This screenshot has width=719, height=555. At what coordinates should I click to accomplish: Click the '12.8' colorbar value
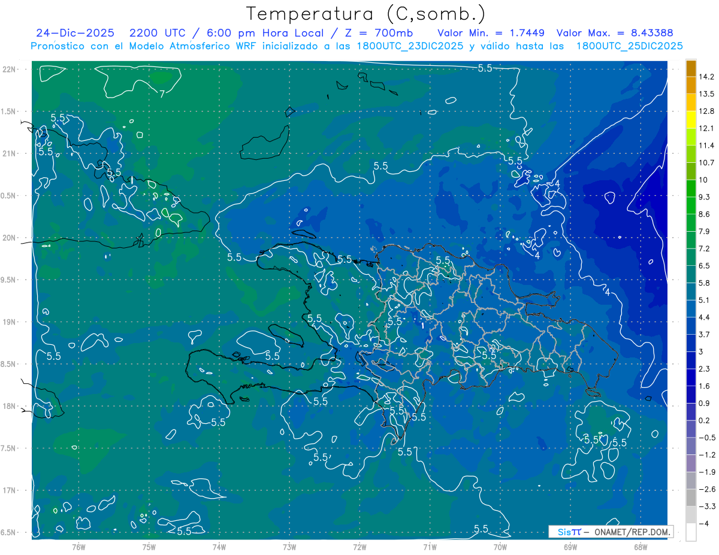click(x=707, y=111)
